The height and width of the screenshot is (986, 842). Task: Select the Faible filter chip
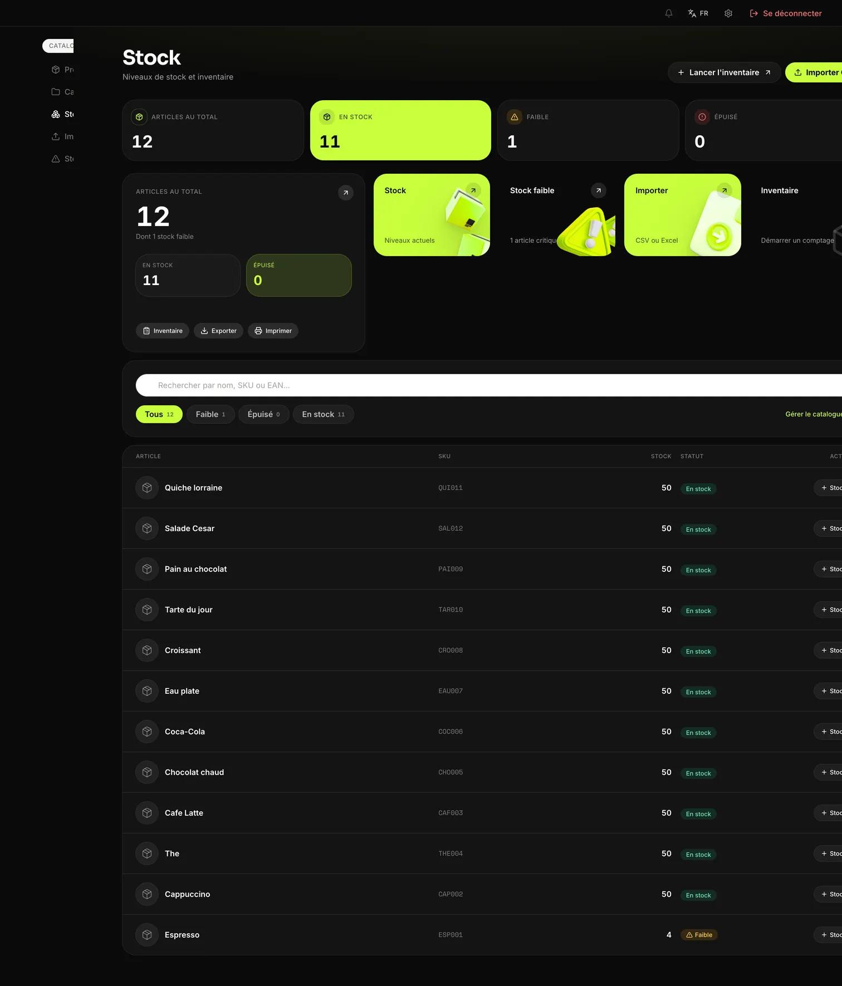210,414
